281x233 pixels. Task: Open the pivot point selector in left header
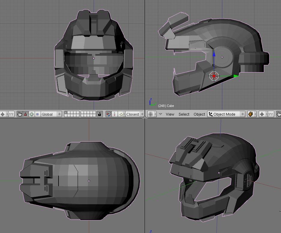point(4,114)
